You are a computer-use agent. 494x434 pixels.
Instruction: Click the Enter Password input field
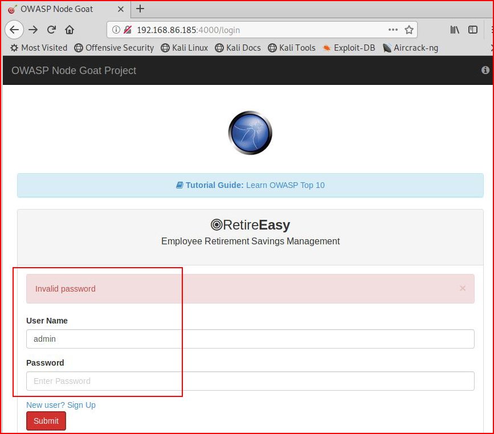250,381
